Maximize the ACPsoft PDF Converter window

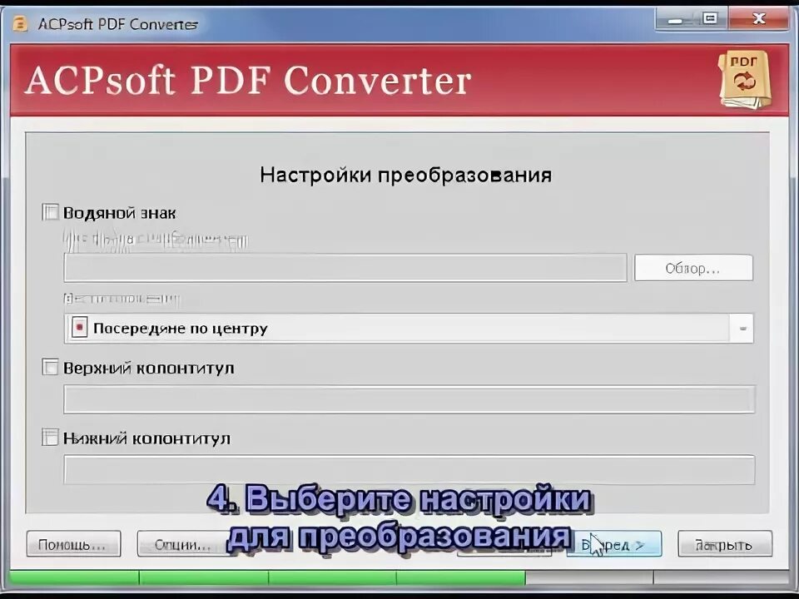coord(710,19)
